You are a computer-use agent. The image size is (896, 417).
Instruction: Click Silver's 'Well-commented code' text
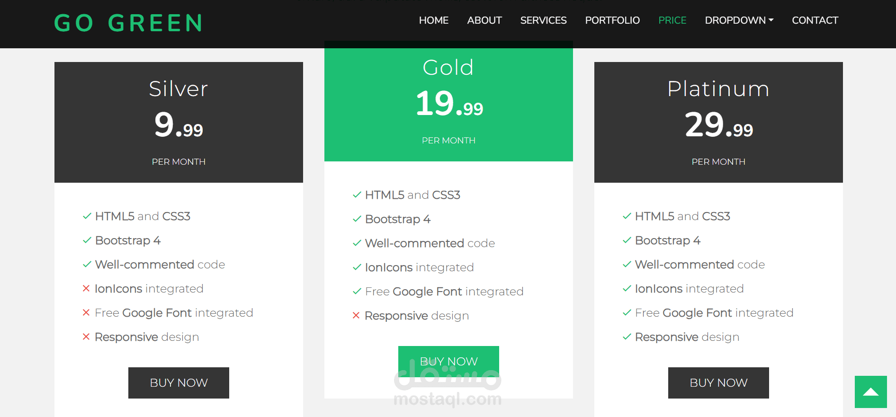(160, 265)
